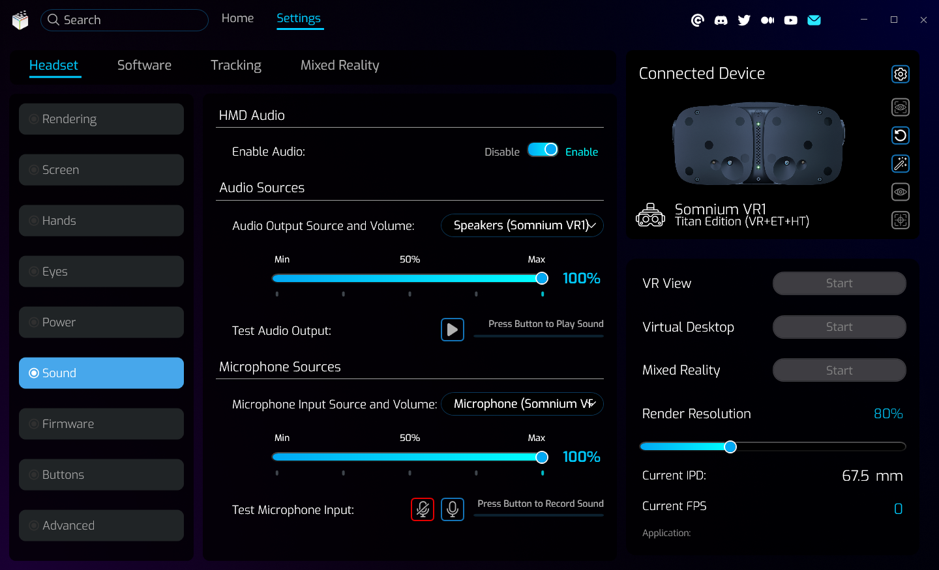Click the eye calibration scan icon
Image resolution: width=939 pixels, height=570 pixels.
click(901, 107)
